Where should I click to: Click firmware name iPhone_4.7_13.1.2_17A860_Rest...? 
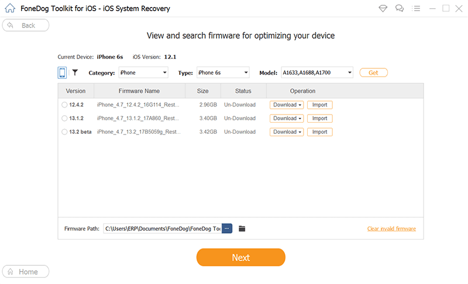pyautogui.click(x=138, y=118)
